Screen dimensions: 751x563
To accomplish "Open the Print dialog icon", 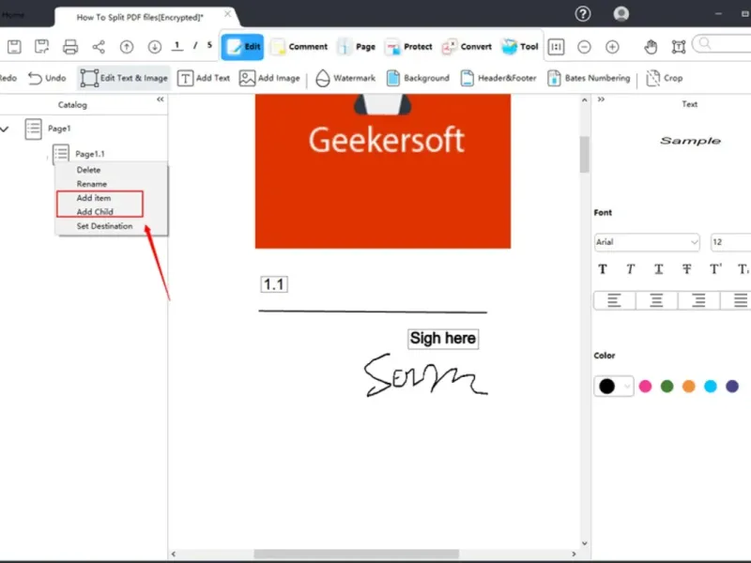I will [70, 46].
